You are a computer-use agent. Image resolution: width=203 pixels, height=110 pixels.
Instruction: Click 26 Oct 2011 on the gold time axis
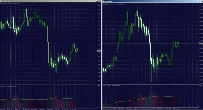[176, 109]
